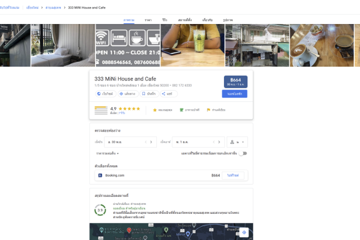Move check-in date to previous day
This screenshot has width=360, height=240.
pyautogui.click(x=146, y=142)
